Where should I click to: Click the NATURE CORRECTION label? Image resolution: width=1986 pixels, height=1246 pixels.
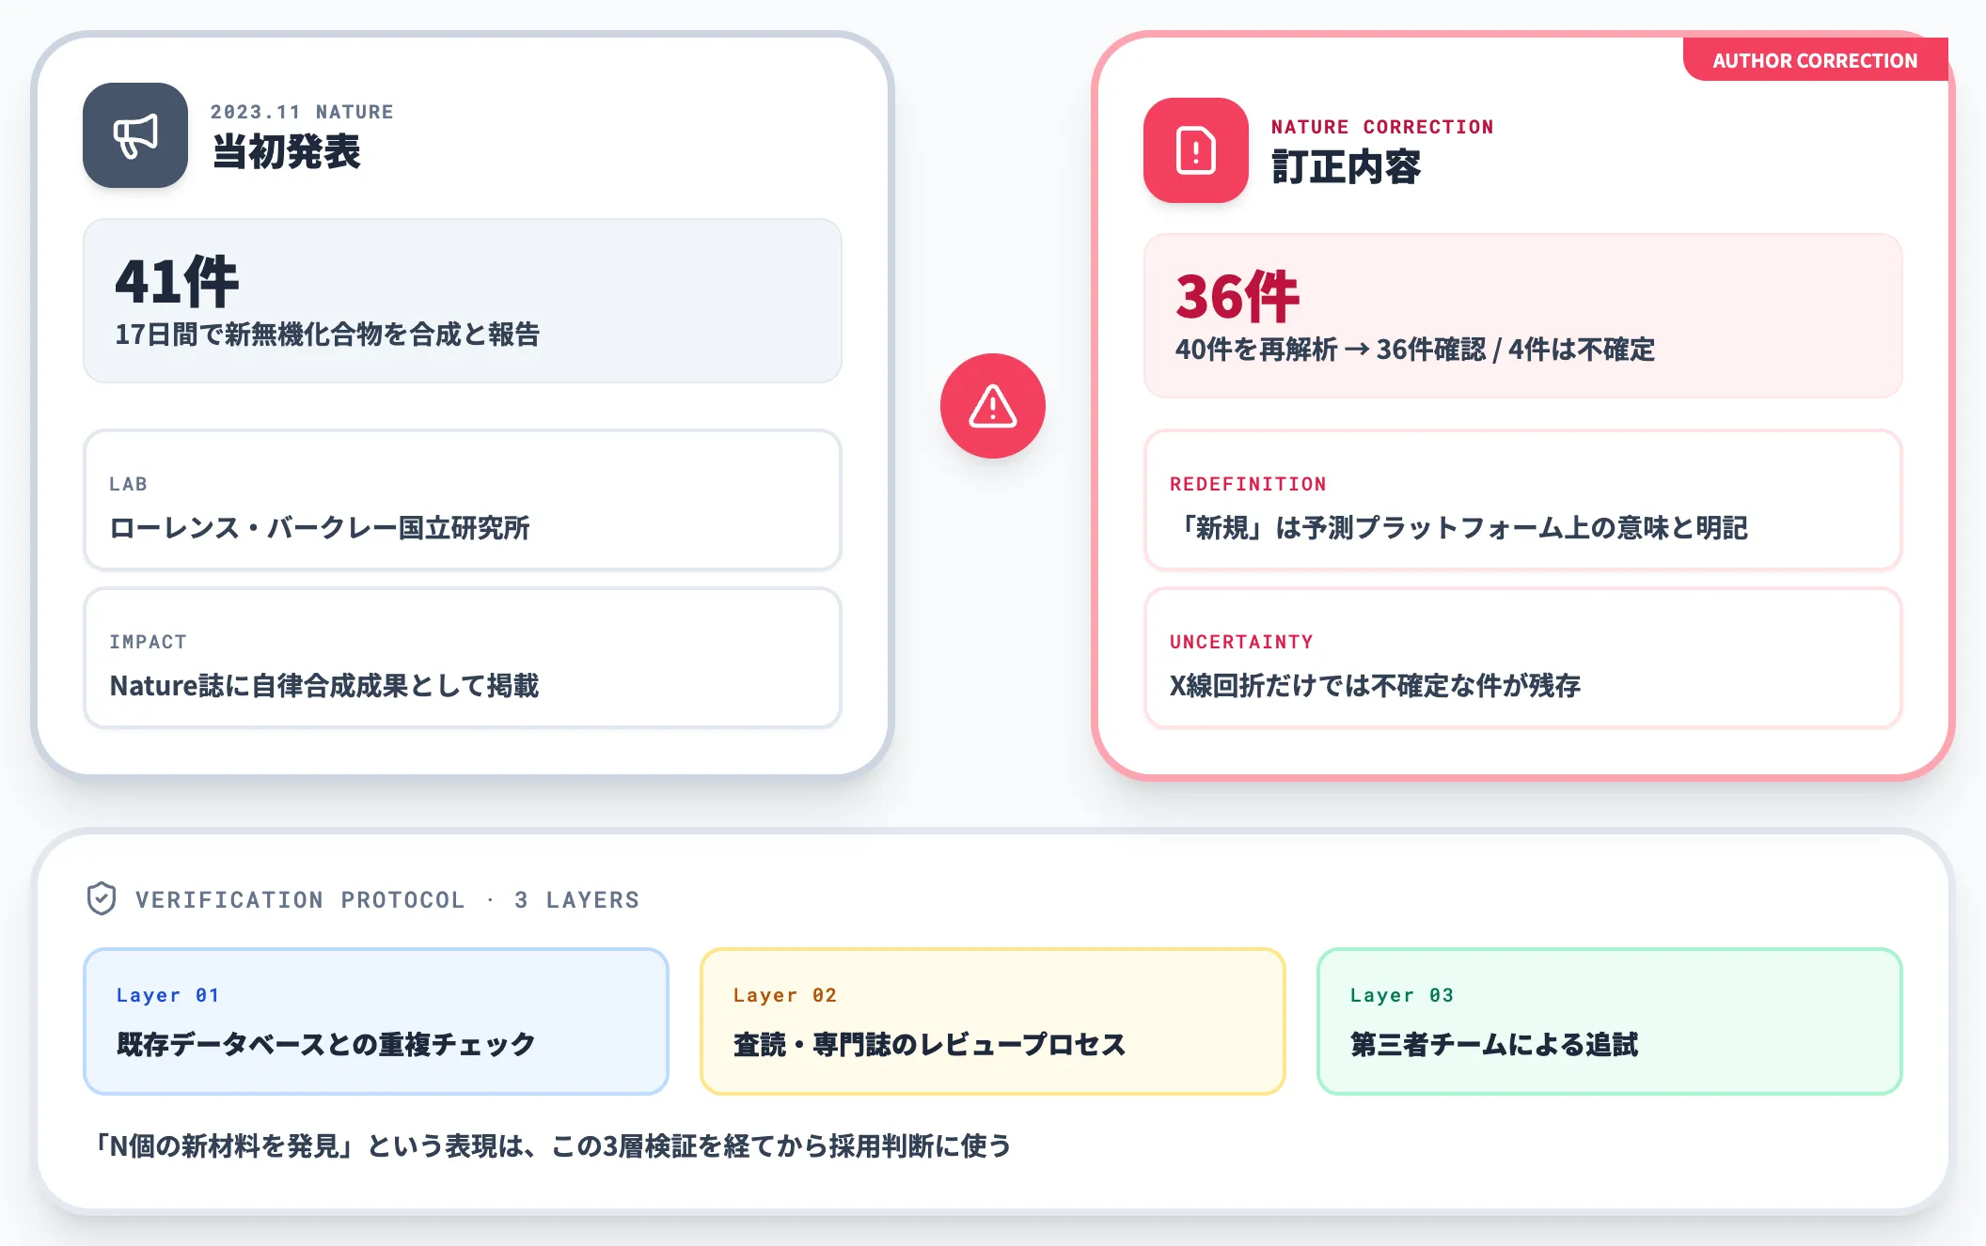click(1382, 127)
